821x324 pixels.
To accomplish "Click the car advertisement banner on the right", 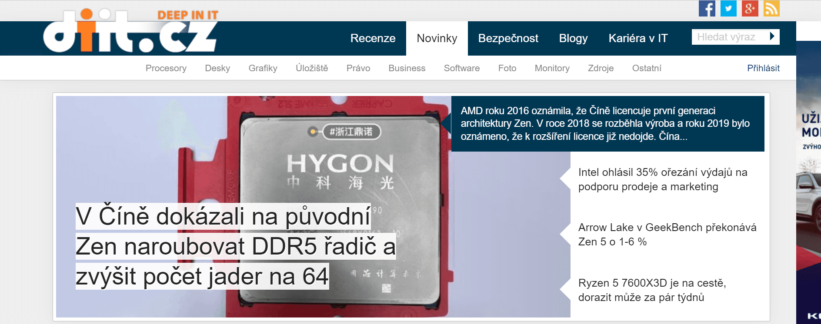I will pyautogui.click(x=808, y=182).
